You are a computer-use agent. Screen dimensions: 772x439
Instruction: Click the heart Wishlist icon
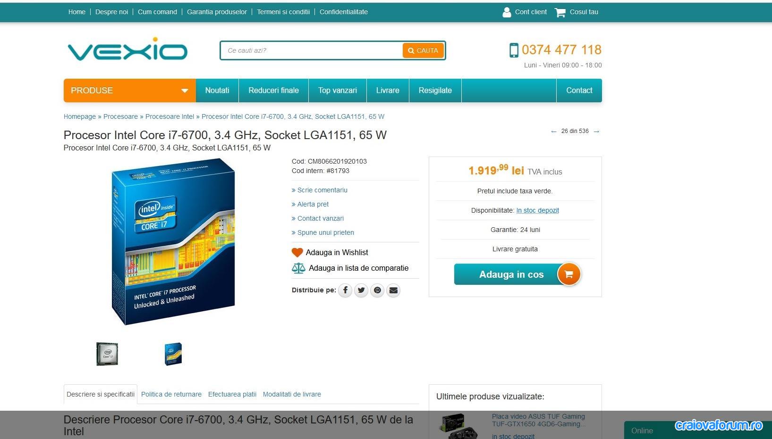coord(297,253)
